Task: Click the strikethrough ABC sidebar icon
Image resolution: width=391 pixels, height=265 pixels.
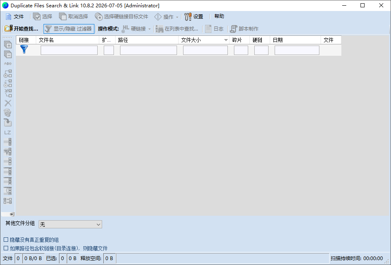Action: 8,64
